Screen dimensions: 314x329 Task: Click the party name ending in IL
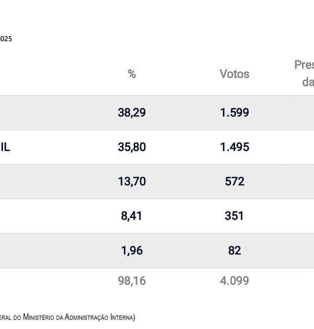click(x=5, y=147)
